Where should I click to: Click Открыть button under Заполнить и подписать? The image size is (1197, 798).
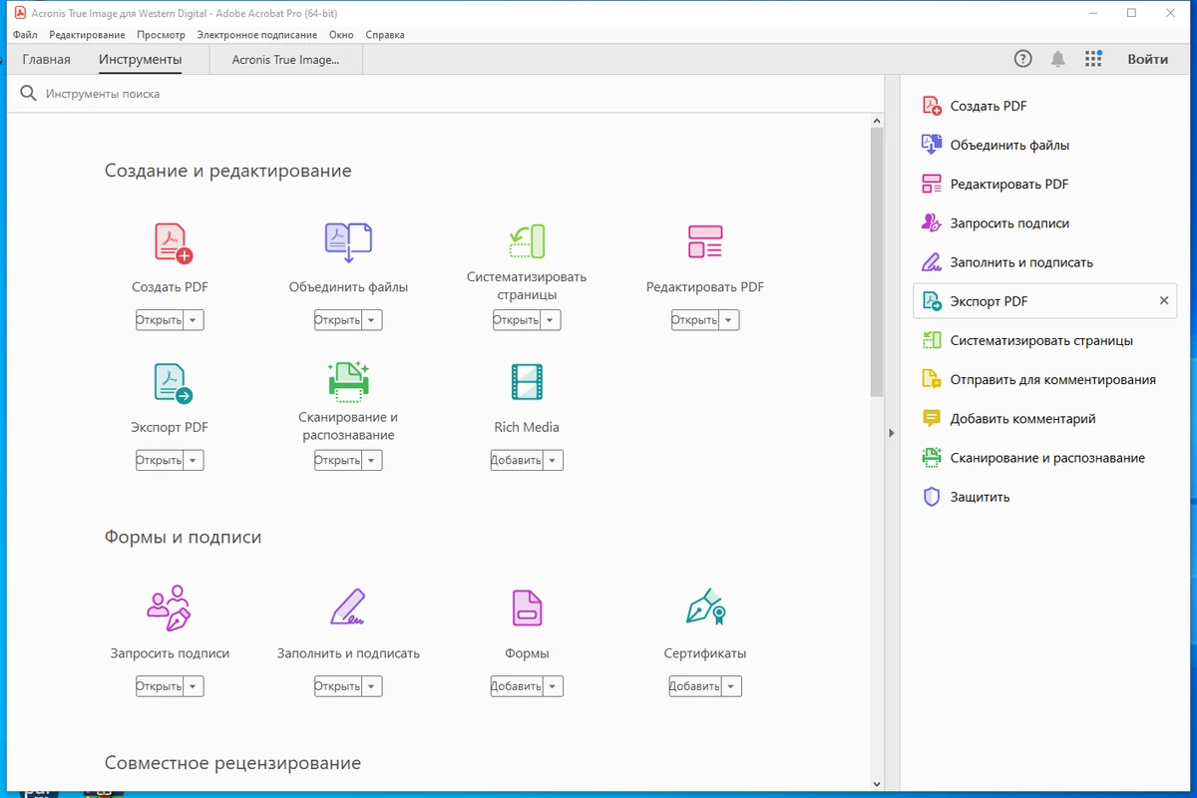pos(338,686)
